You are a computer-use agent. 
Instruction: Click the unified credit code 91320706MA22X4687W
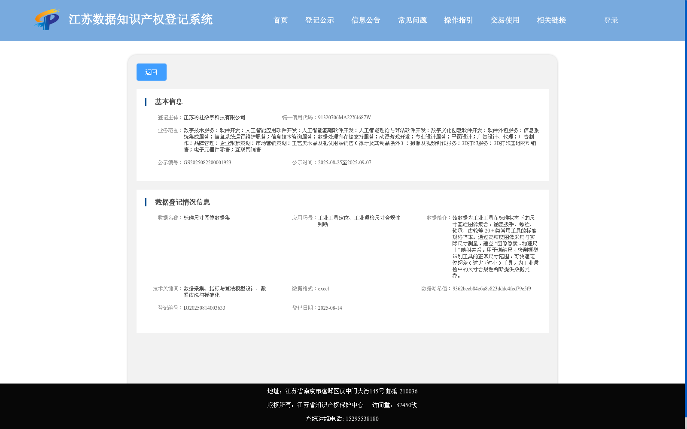tap(344, 117)
